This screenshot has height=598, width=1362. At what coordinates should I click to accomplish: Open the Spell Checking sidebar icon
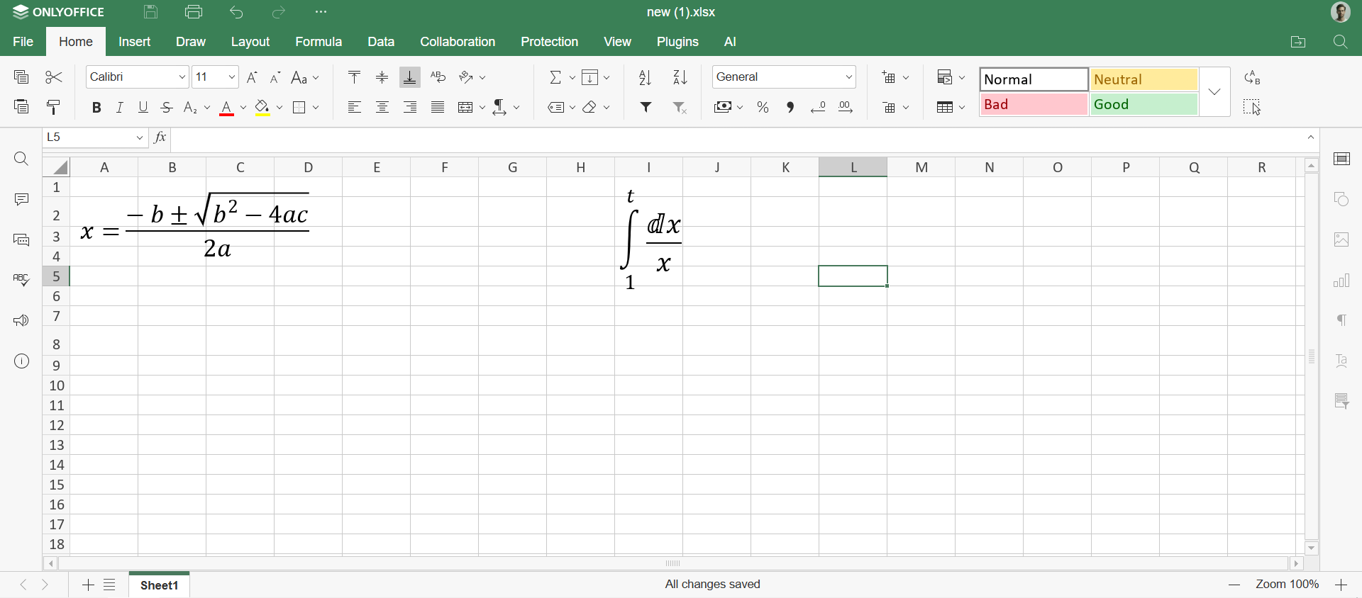21,280
